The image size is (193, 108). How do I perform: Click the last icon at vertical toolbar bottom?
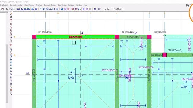point(11,93)
